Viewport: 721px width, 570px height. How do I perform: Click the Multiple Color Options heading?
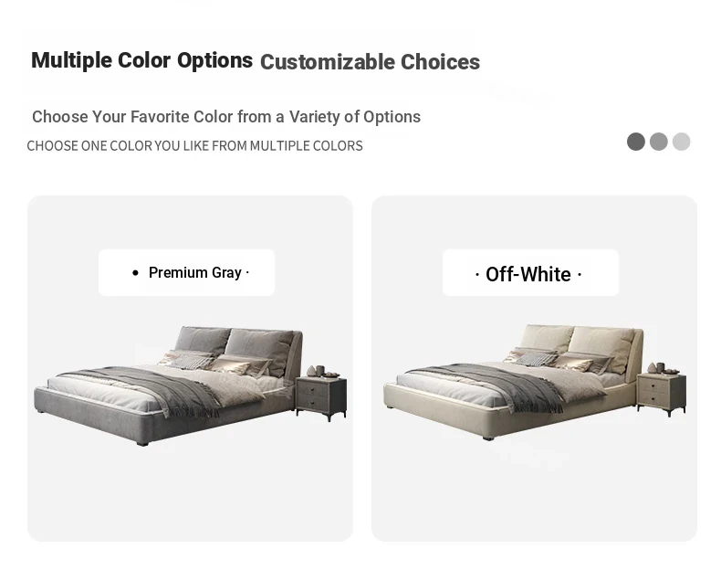click(141, 60)
